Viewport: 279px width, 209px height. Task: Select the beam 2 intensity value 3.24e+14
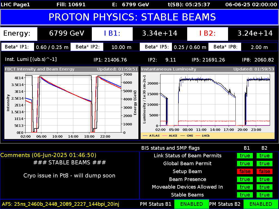point(255,33)
